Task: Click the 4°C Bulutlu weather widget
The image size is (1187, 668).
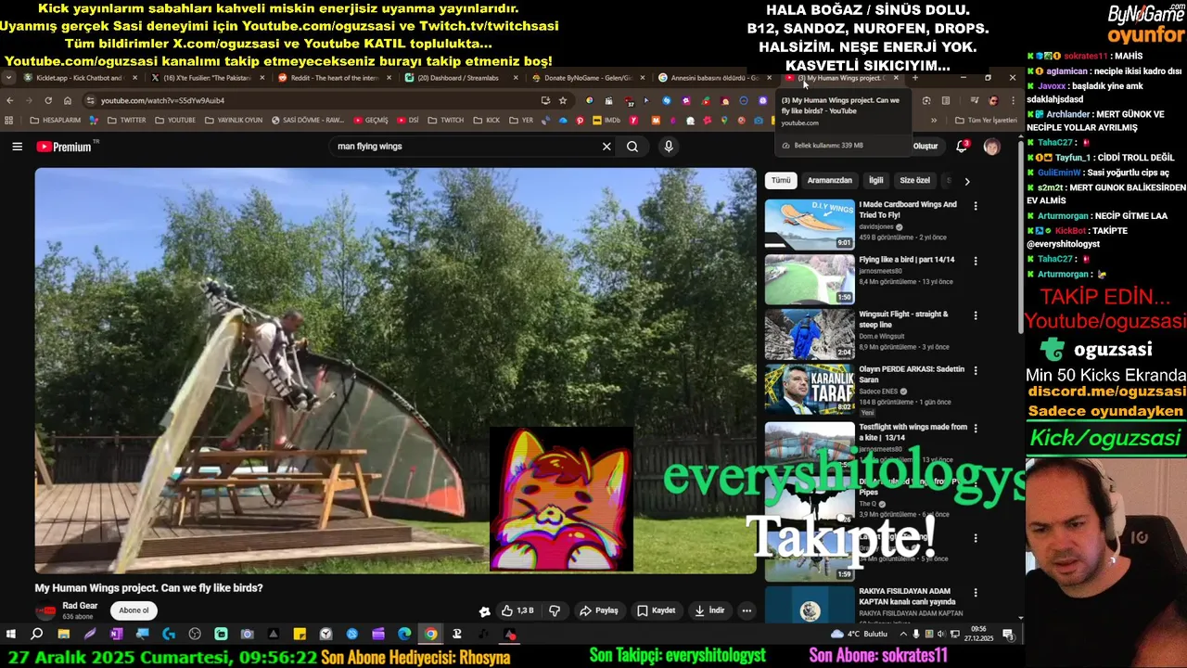Action: tap(860, 634)
